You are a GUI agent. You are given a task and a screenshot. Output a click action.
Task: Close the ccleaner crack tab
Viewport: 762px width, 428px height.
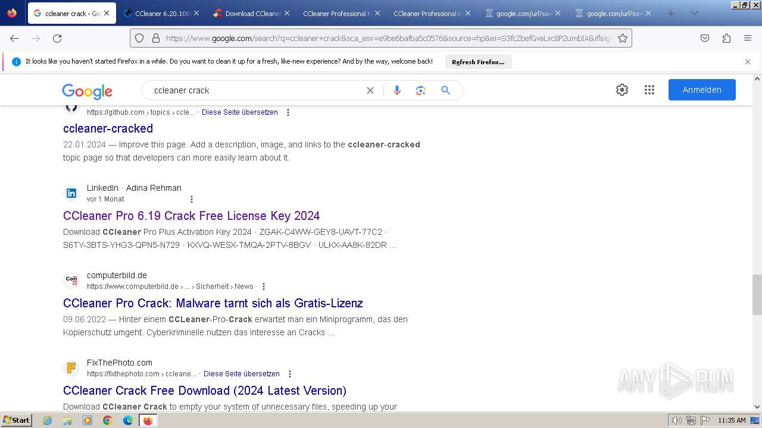coord(107,13)
